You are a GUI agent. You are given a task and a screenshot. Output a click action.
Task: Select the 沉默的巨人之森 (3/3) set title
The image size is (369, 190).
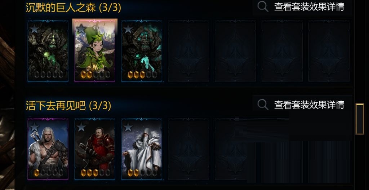point(74,8)
